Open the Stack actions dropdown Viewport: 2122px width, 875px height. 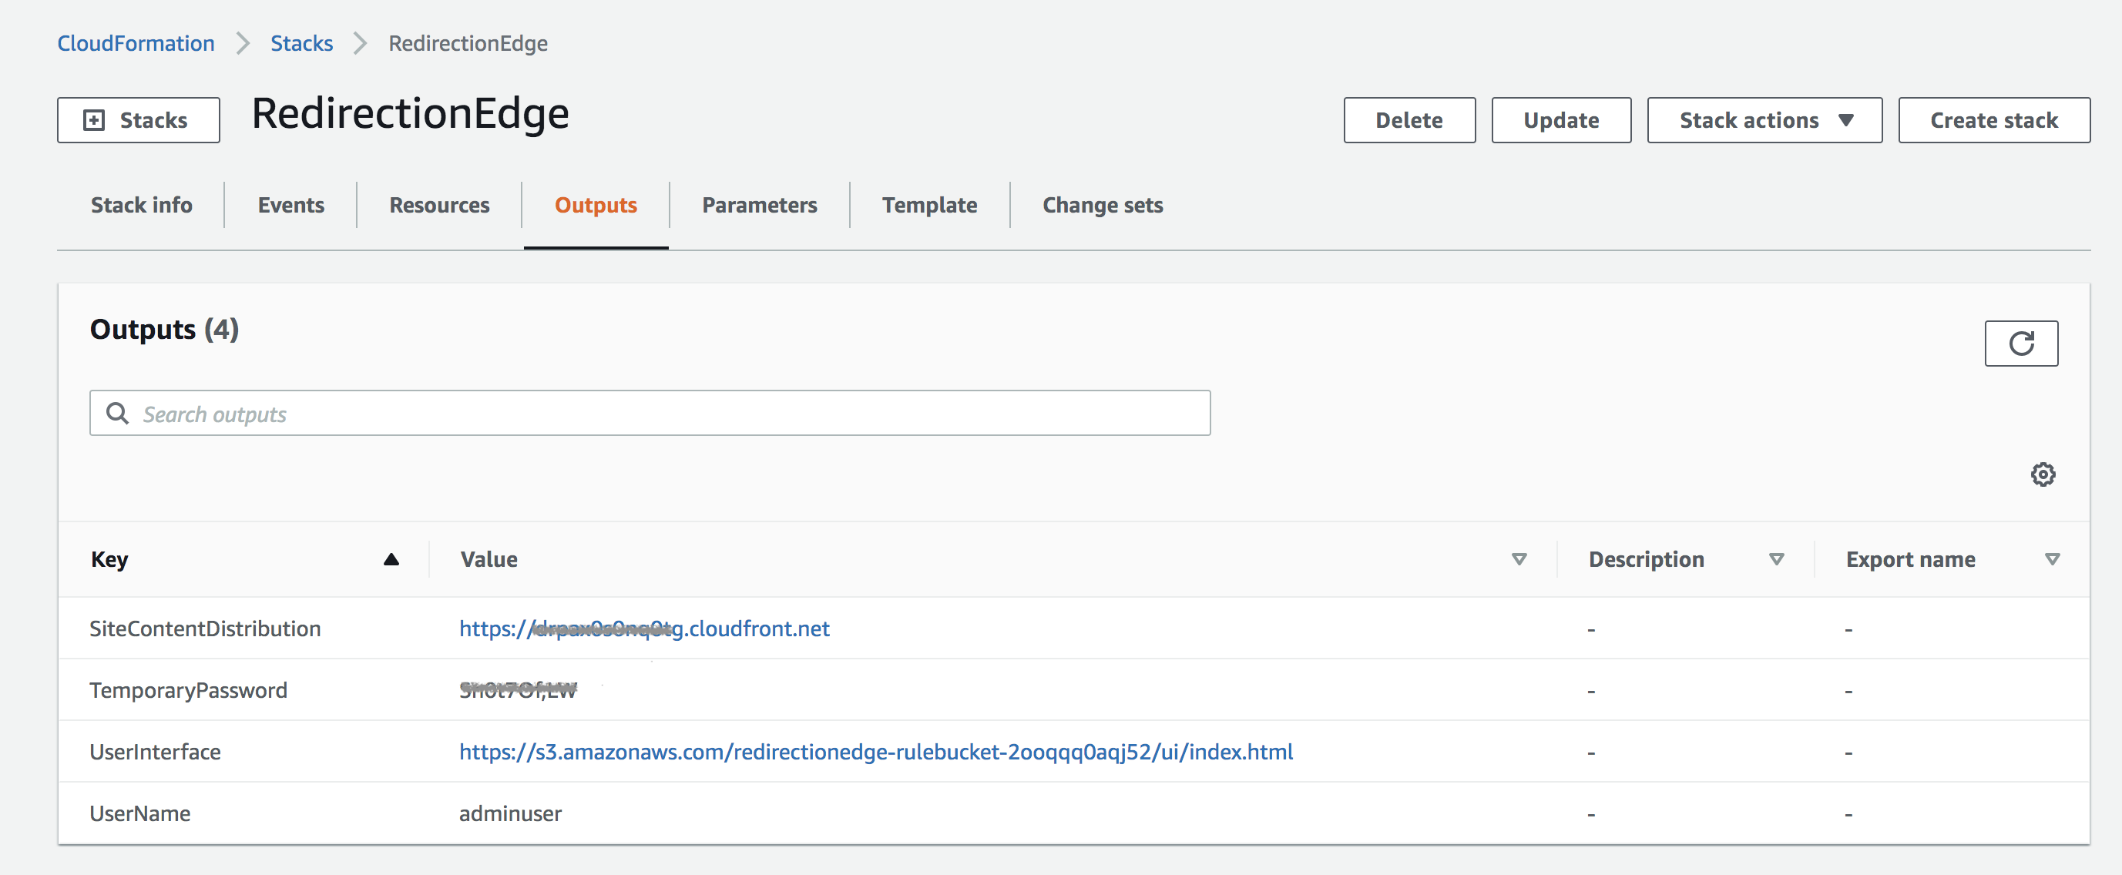click(1764, 120)
